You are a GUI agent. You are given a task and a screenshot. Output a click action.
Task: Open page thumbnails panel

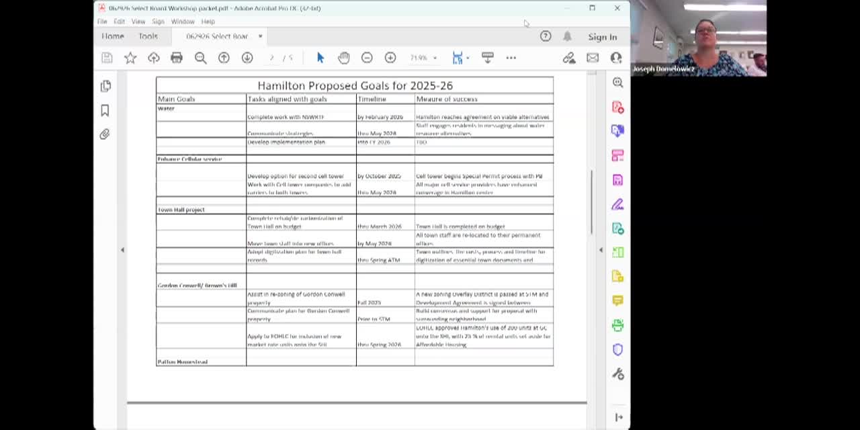105,86
